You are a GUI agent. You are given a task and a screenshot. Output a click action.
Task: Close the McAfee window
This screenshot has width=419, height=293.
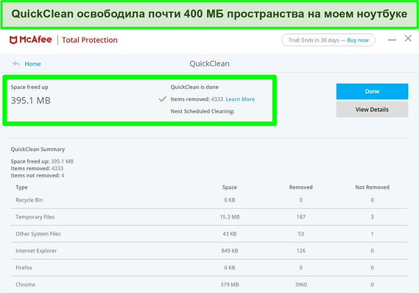click(x=408, y=39)
